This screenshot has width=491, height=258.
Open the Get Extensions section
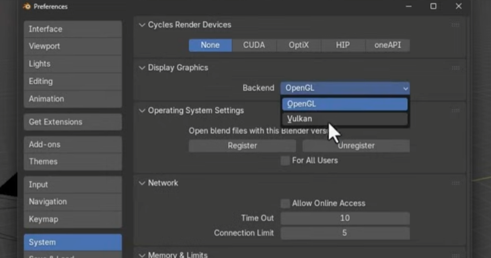tap(73, 122)
